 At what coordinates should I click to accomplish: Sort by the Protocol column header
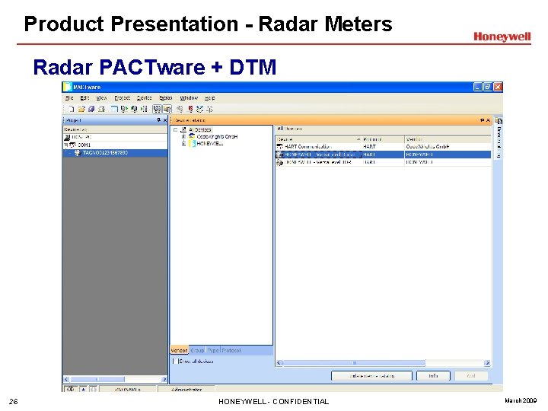(383, 139)
